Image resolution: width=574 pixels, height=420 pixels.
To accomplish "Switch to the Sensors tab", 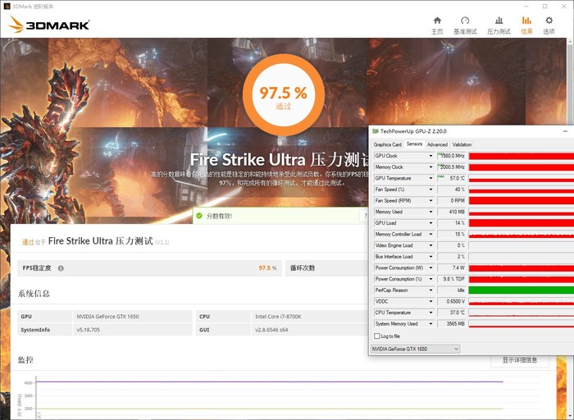I will point(414,144).
